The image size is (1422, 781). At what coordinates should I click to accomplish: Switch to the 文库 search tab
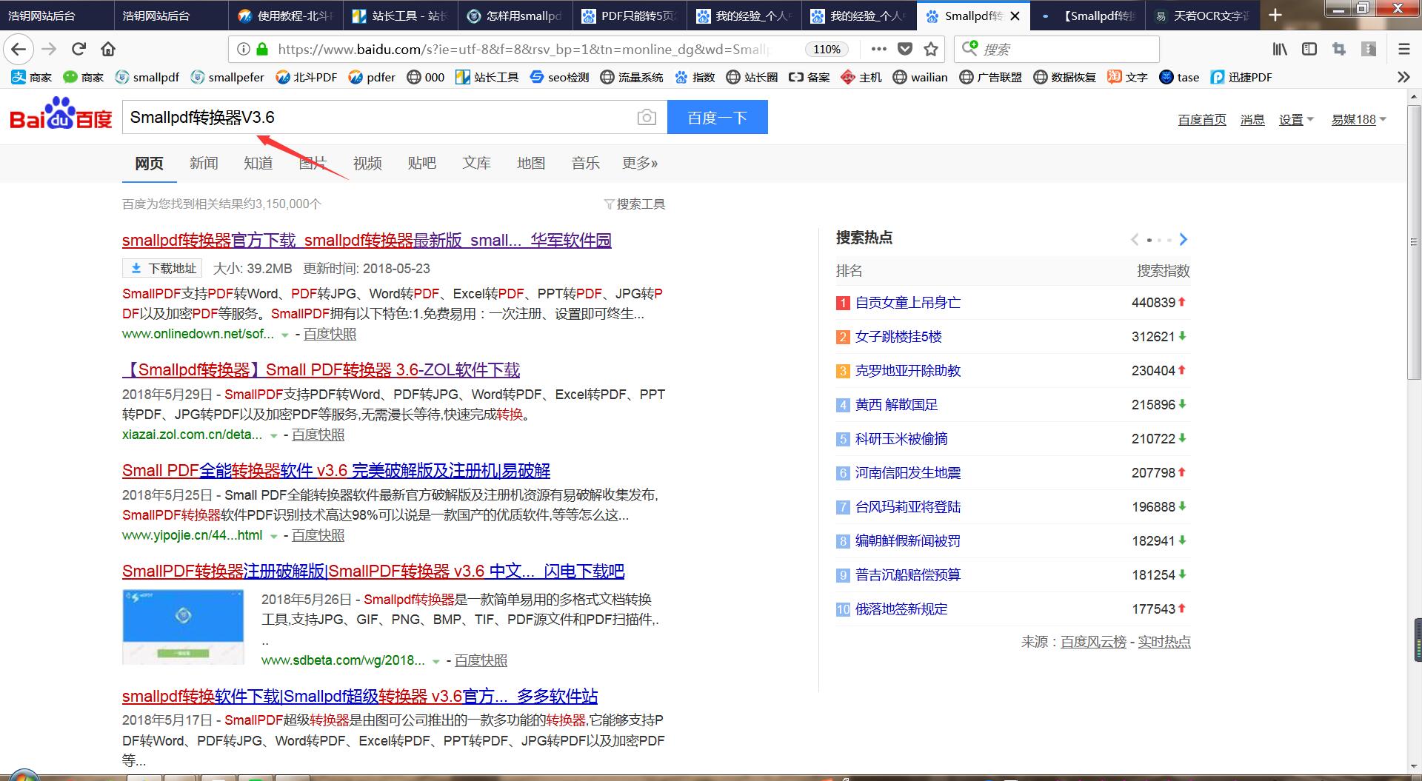click(477, 164)
